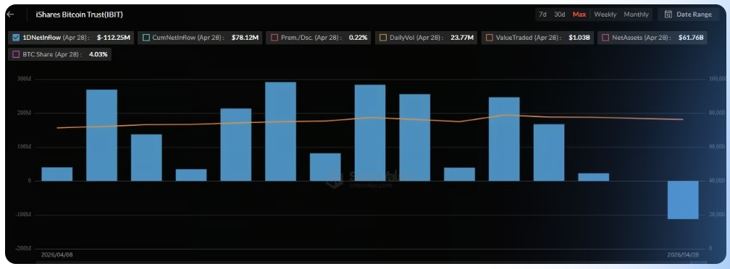Image resolution: width=730 pixels, height=269 pixels.
Task: Click the 300M axis label
Action: pyautogui.click(x=24, y=80)
